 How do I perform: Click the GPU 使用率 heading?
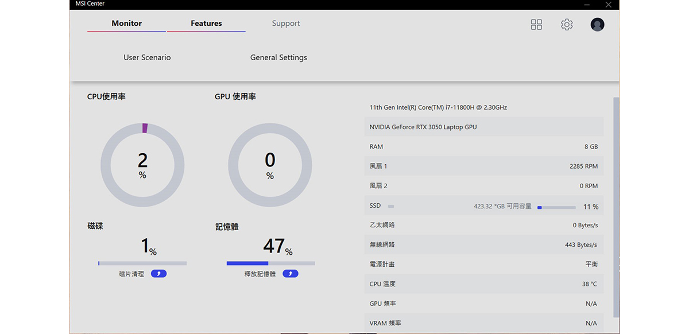pyautogui.click(x=235, y=96)
